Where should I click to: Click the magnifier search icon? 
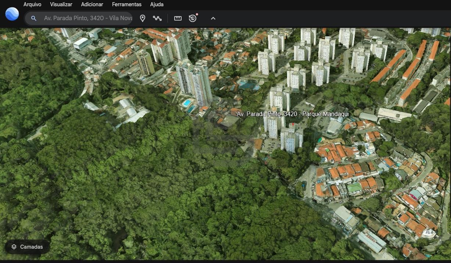tap(34, 18)
